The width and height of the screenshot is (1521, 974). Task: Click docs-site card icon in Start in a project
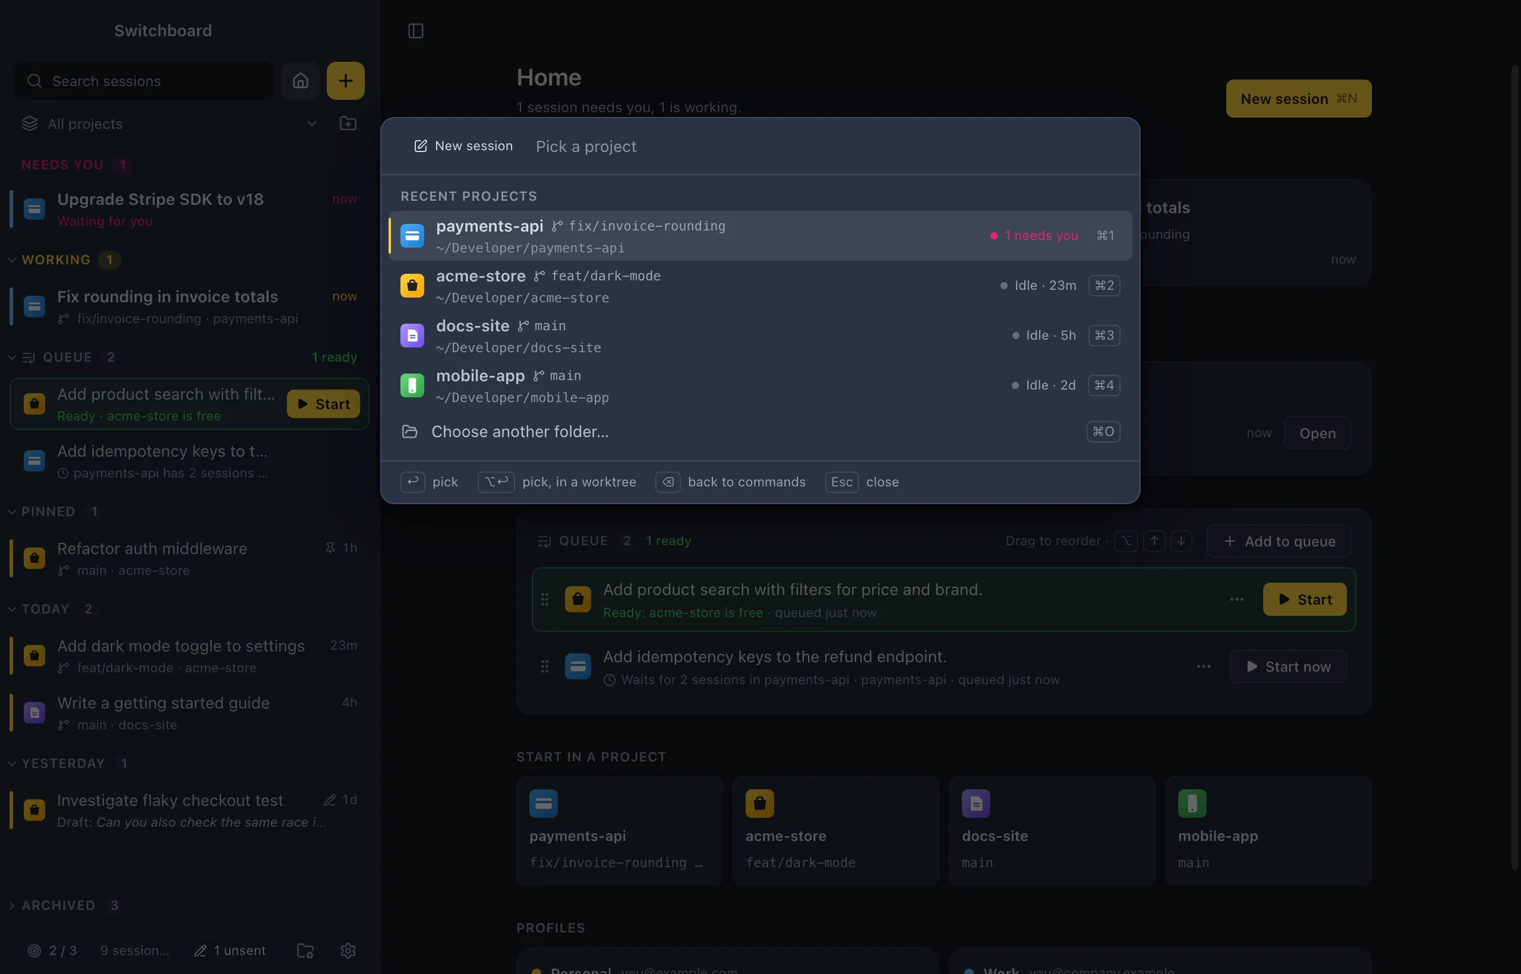point(976,803)
